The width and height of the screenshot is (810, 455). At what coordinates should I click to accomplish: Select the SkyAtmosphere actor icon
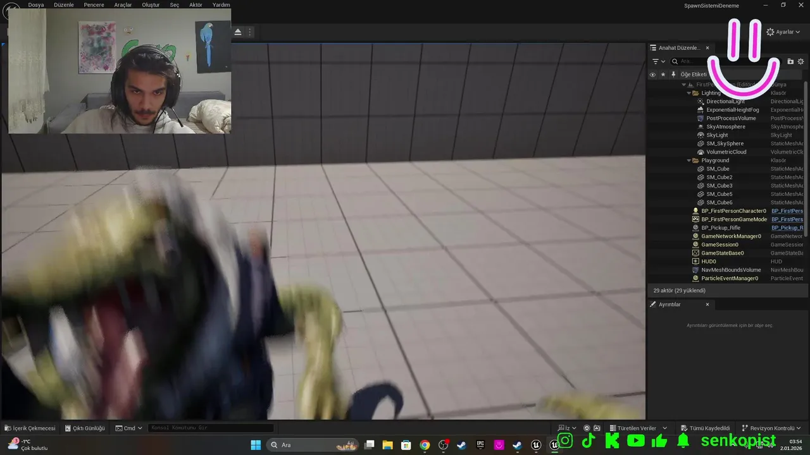pos(701,126)
